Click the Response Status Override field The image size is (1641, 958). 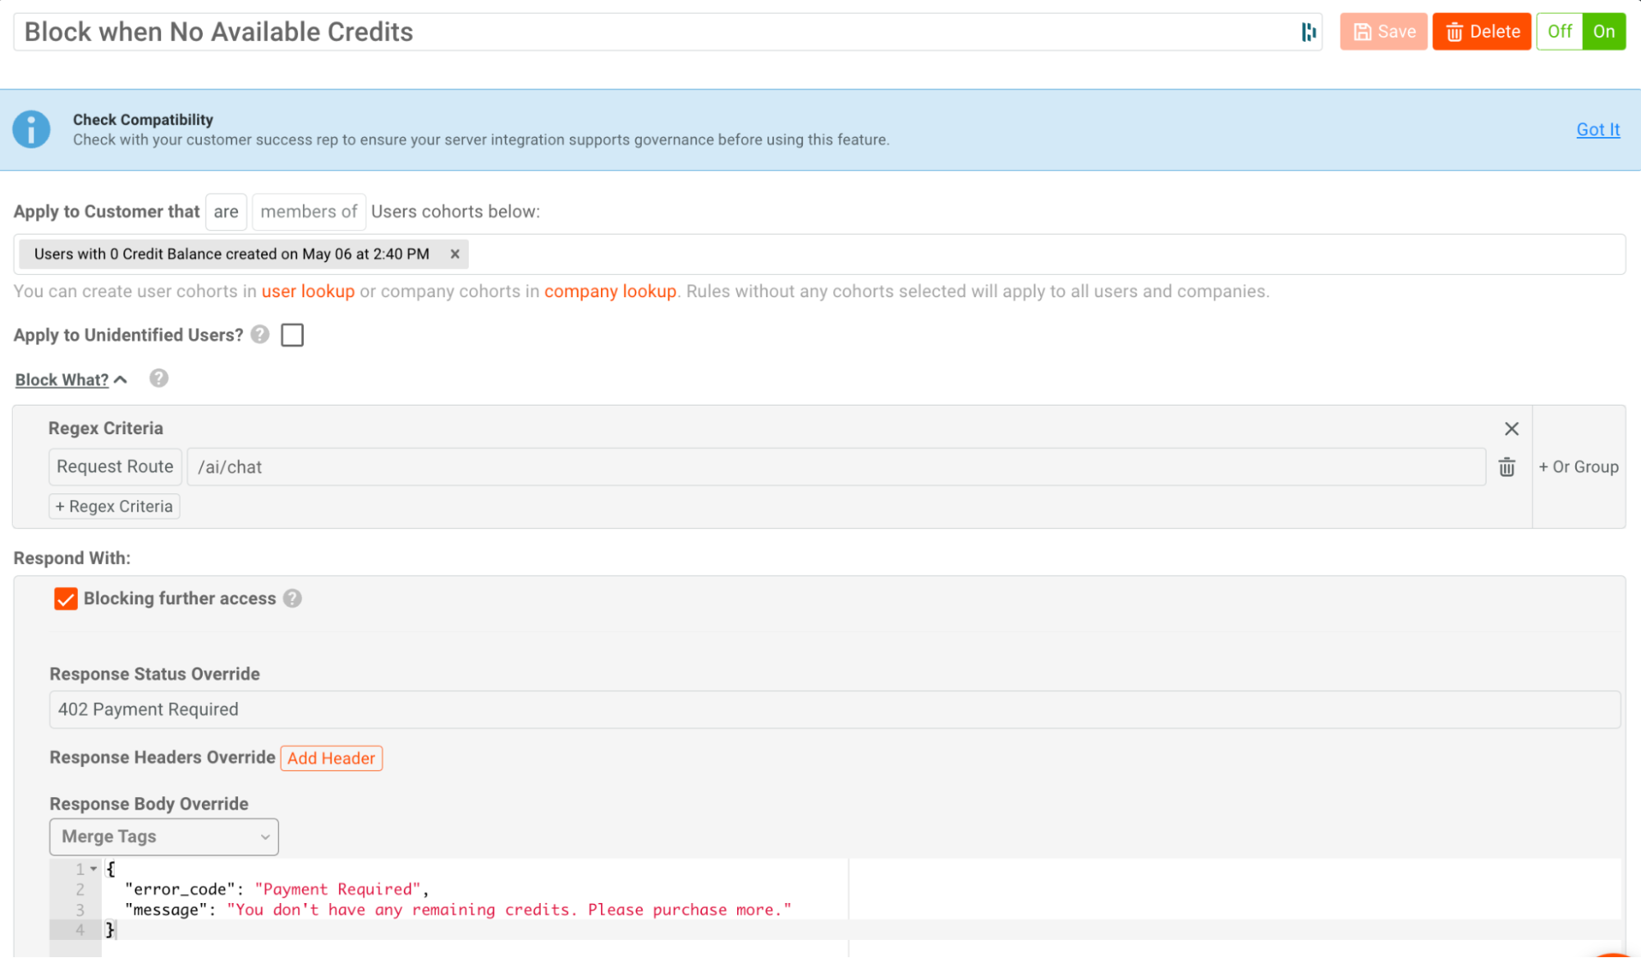pos(834,709)
